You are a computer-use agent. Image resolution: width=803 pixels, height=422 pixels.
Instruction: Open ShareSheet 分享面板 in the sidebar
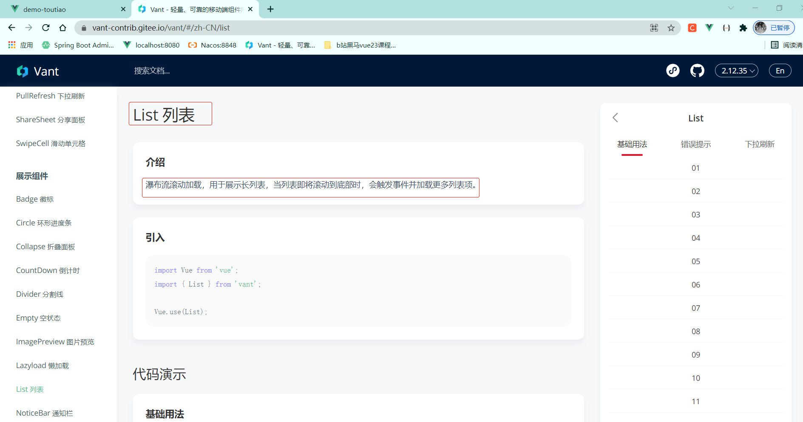coord(51,120)
